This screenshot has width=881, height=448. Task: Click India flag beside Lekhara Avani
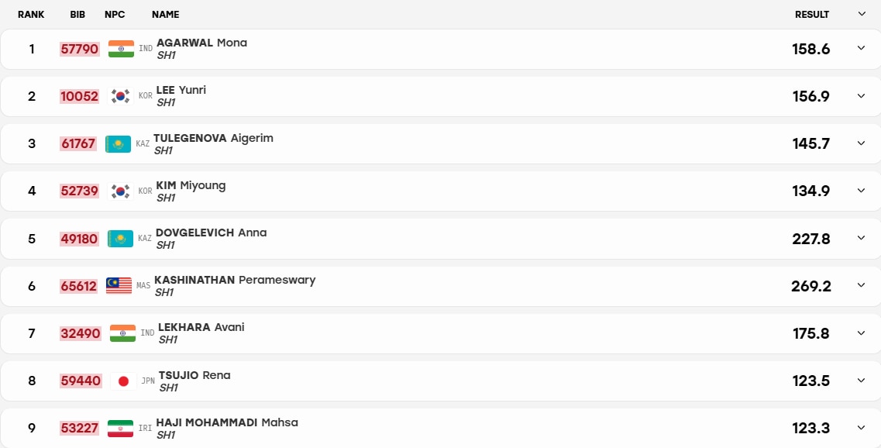(122, 333)
